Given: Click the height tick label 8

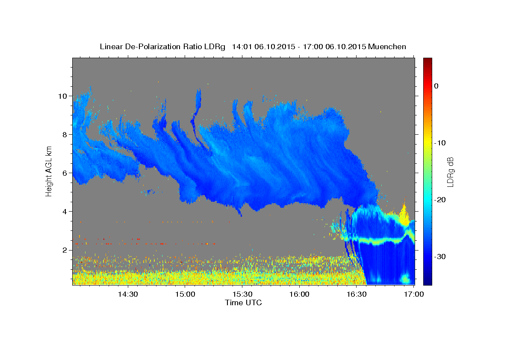Looking at the screenshot, I should pos(65,135).
